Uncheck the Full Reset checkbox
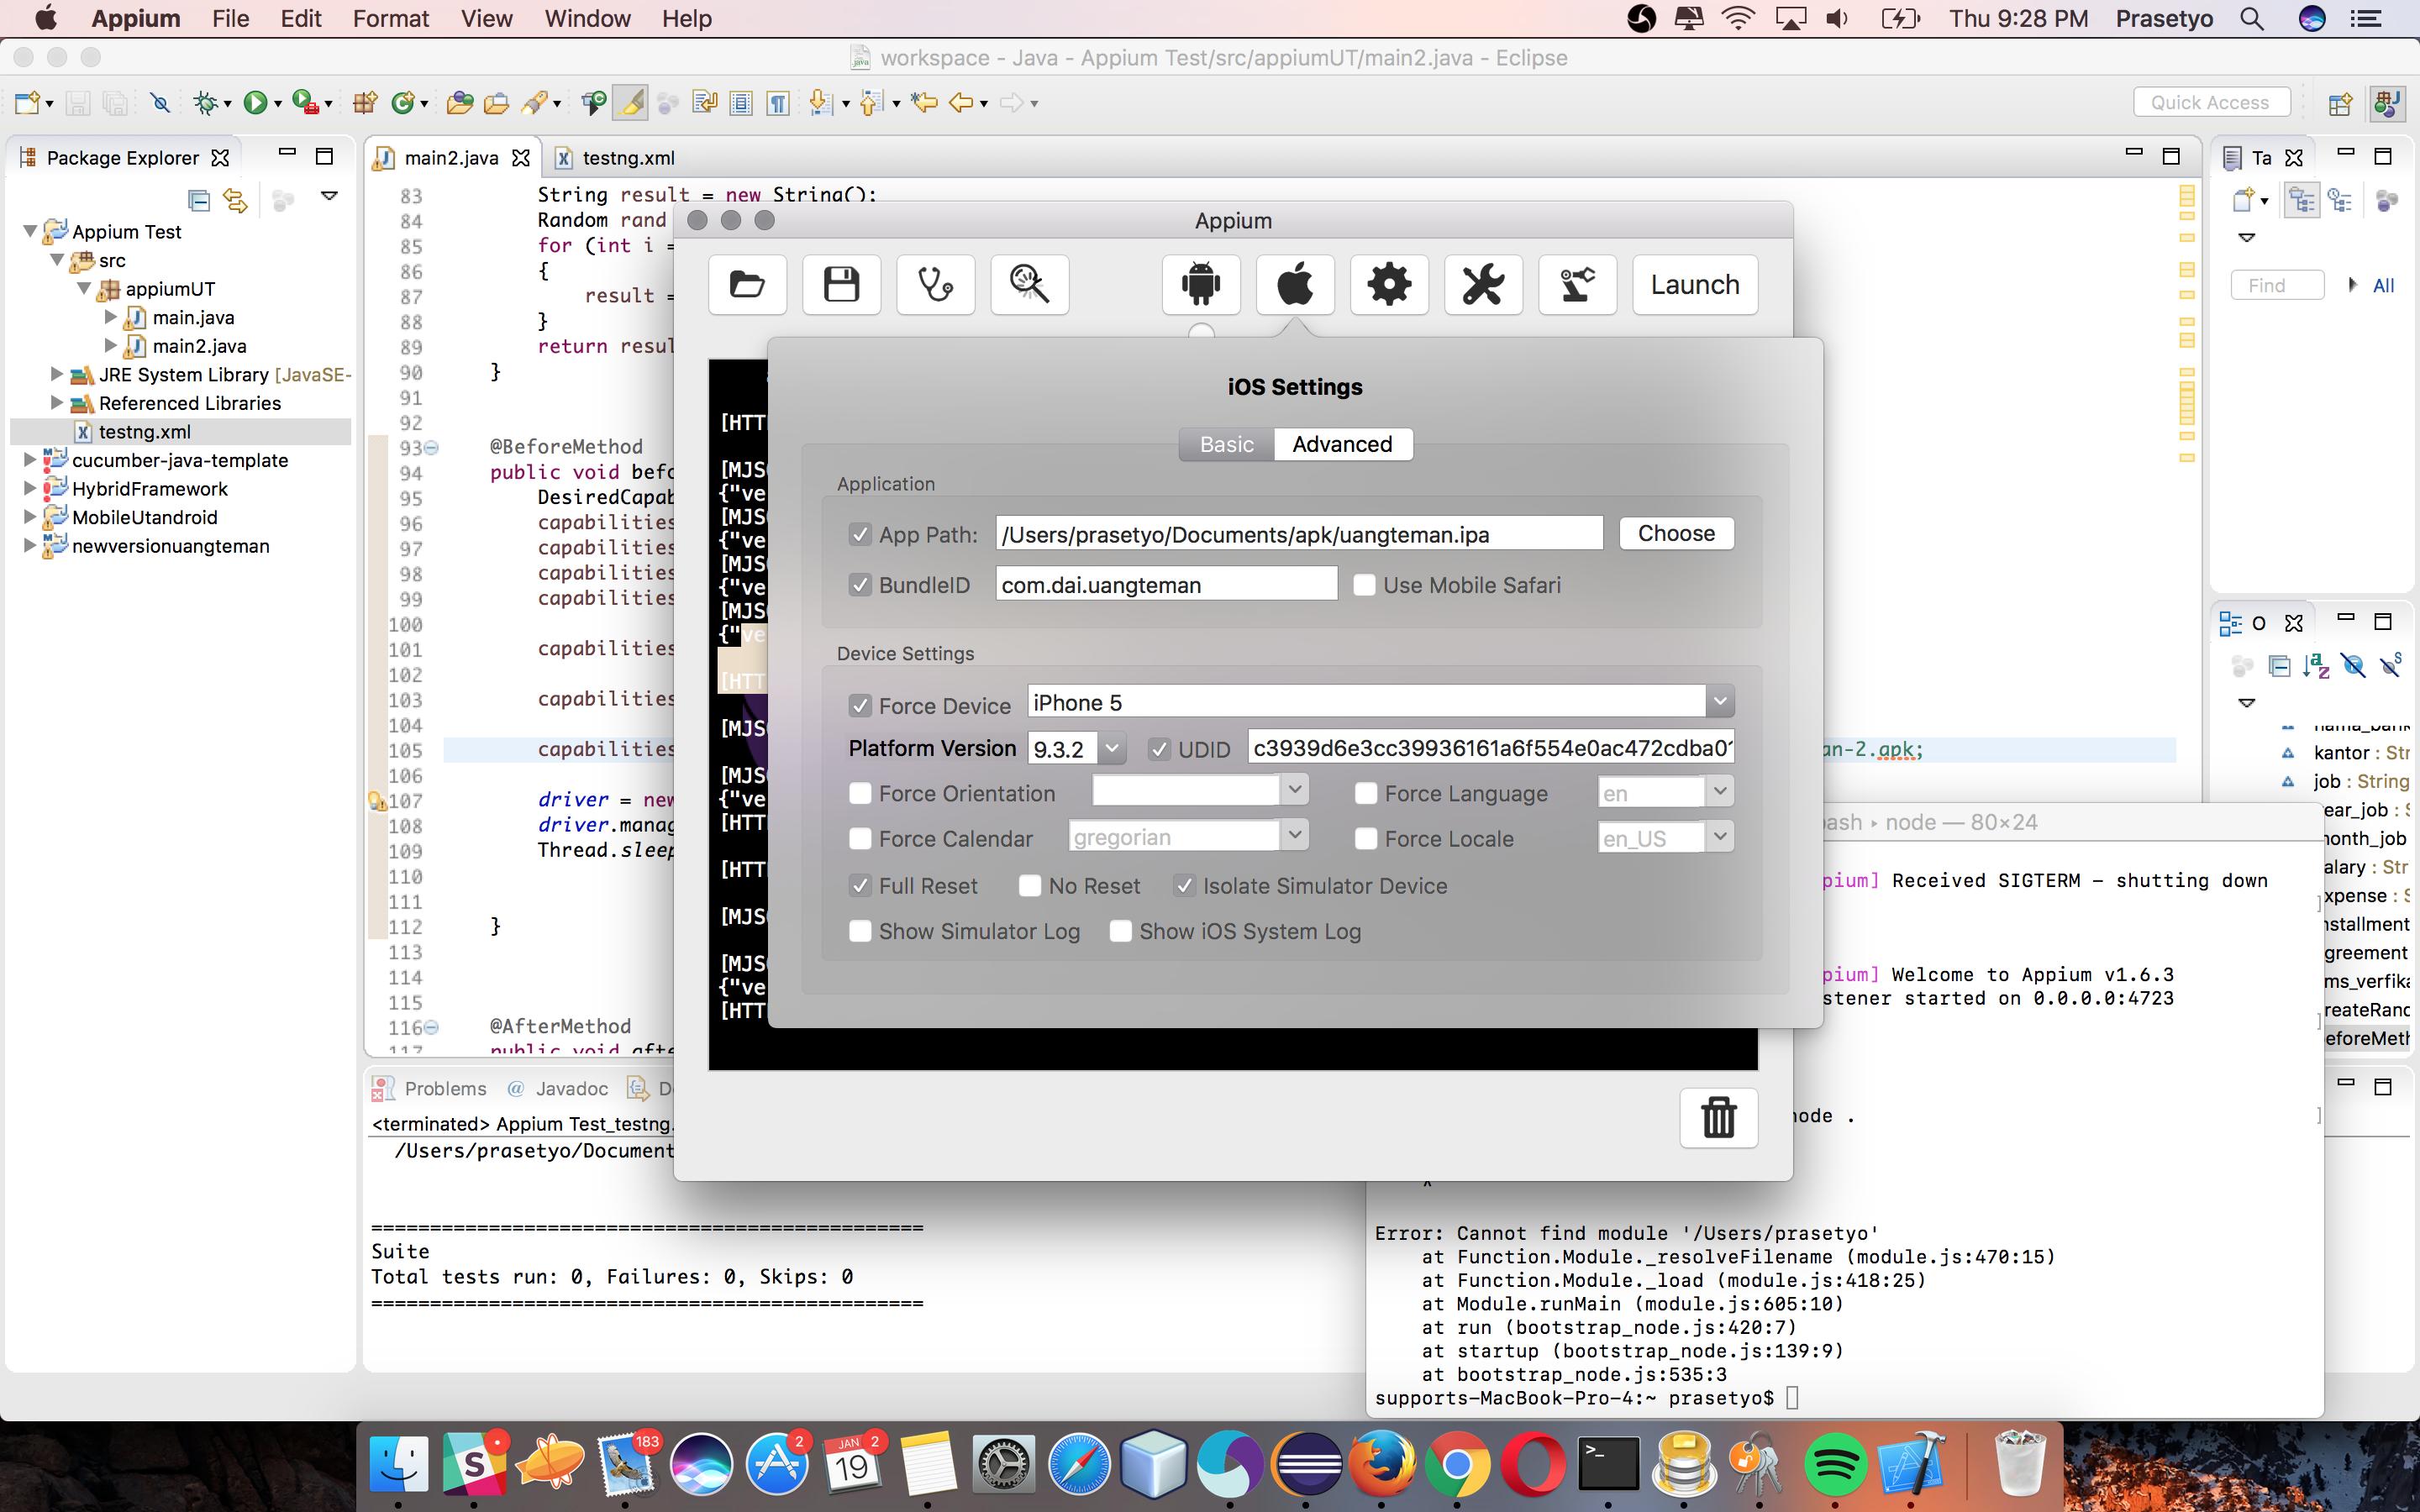Image resolution: width=2420 pixels, height=1512 pixels. 860,886
